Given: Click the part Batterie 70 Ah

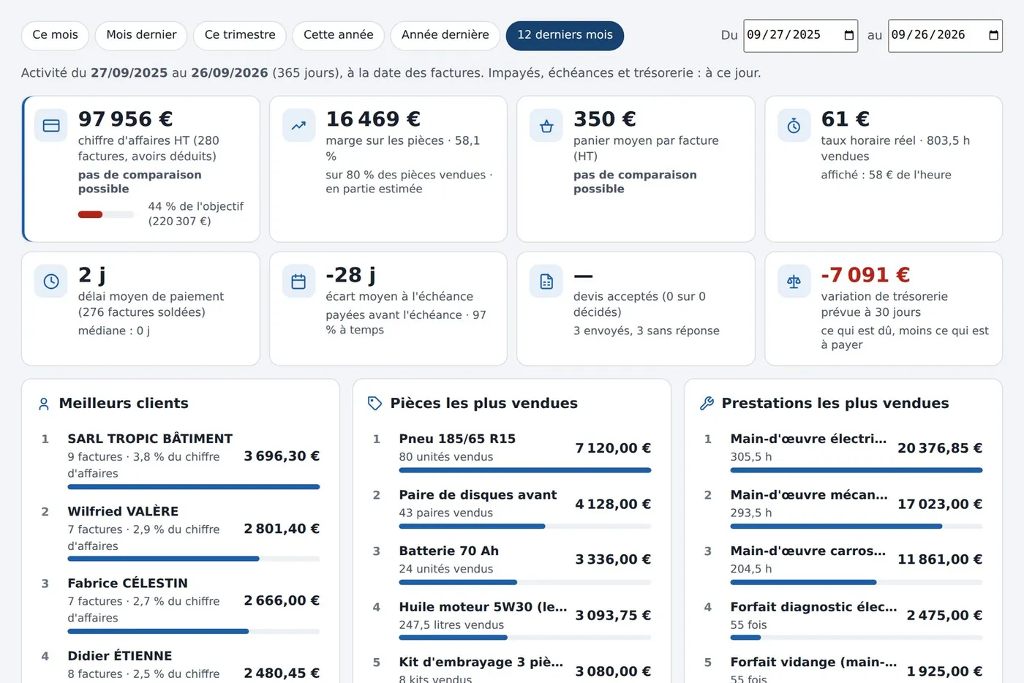Looking at the screenshot, I should (448, 551).
